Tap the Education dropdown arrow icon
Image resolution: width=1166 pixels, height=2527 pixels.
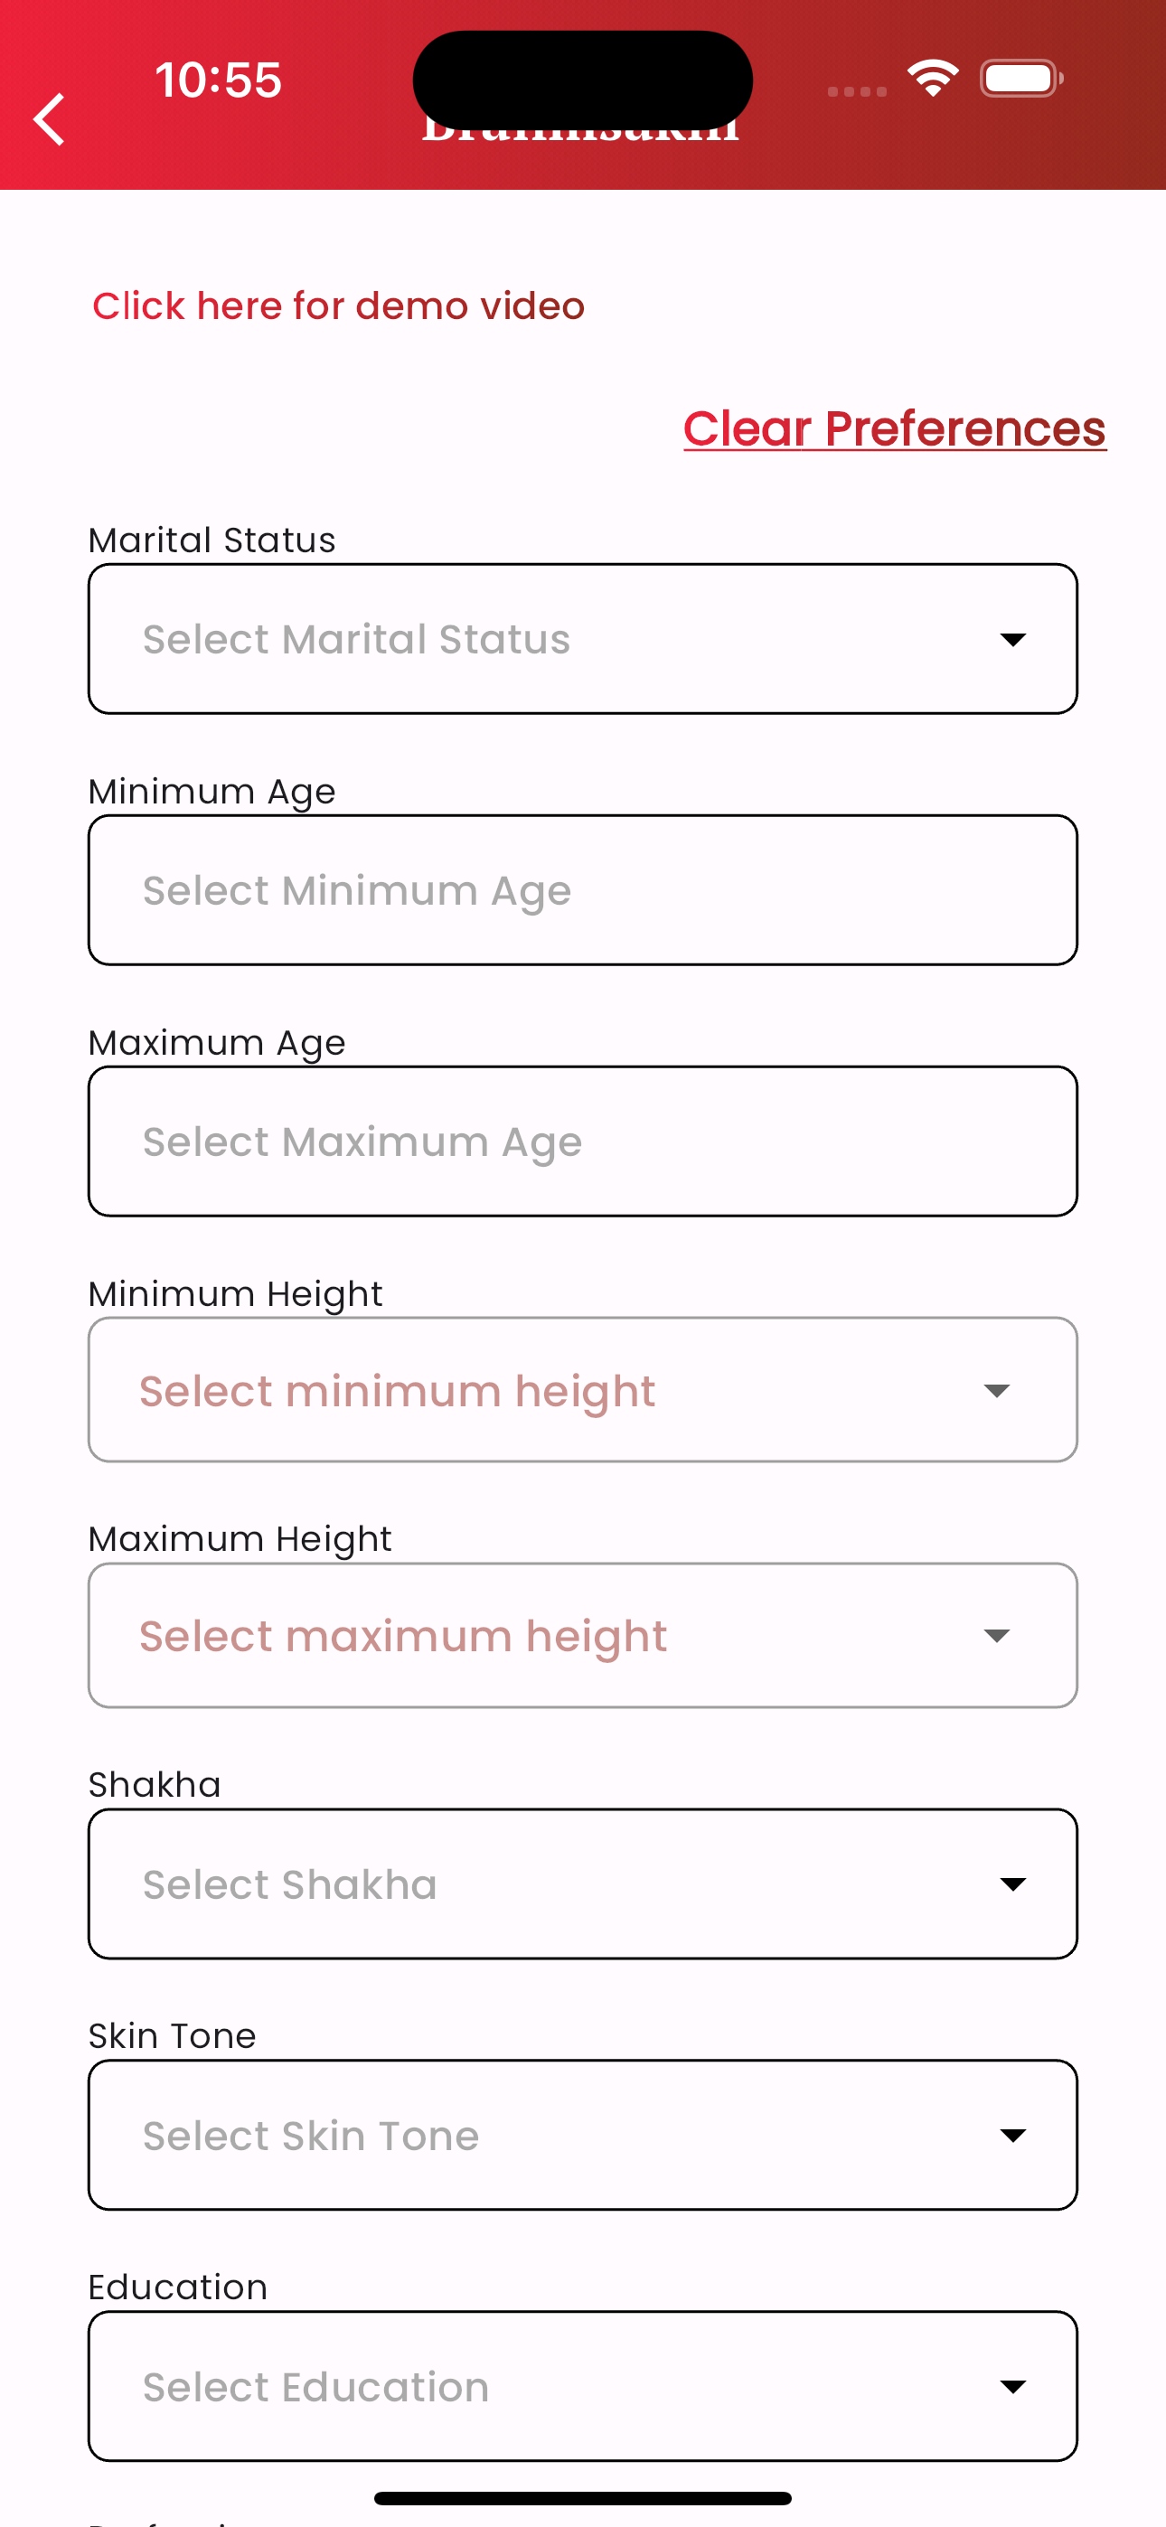coord(1013,2386)
